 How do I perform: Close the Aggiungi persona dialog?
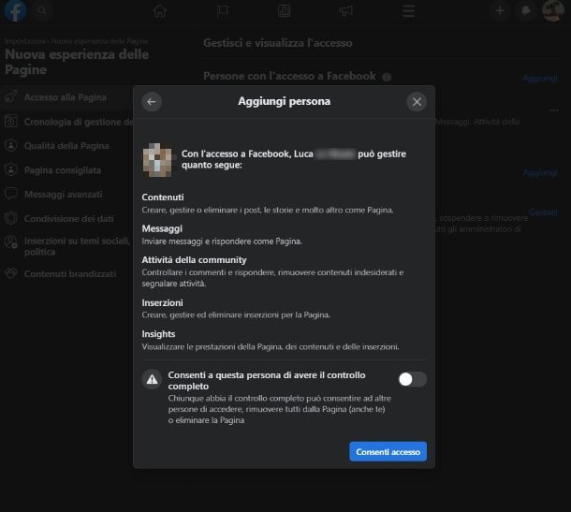pos(417,102)
